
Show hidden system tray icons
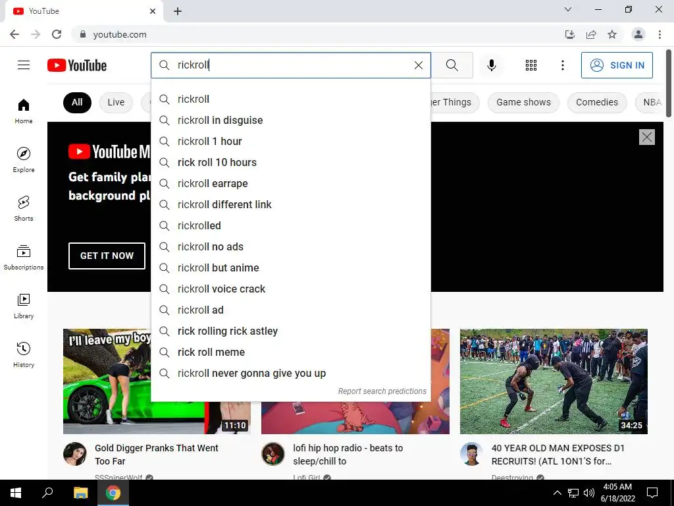coord(557,493)
